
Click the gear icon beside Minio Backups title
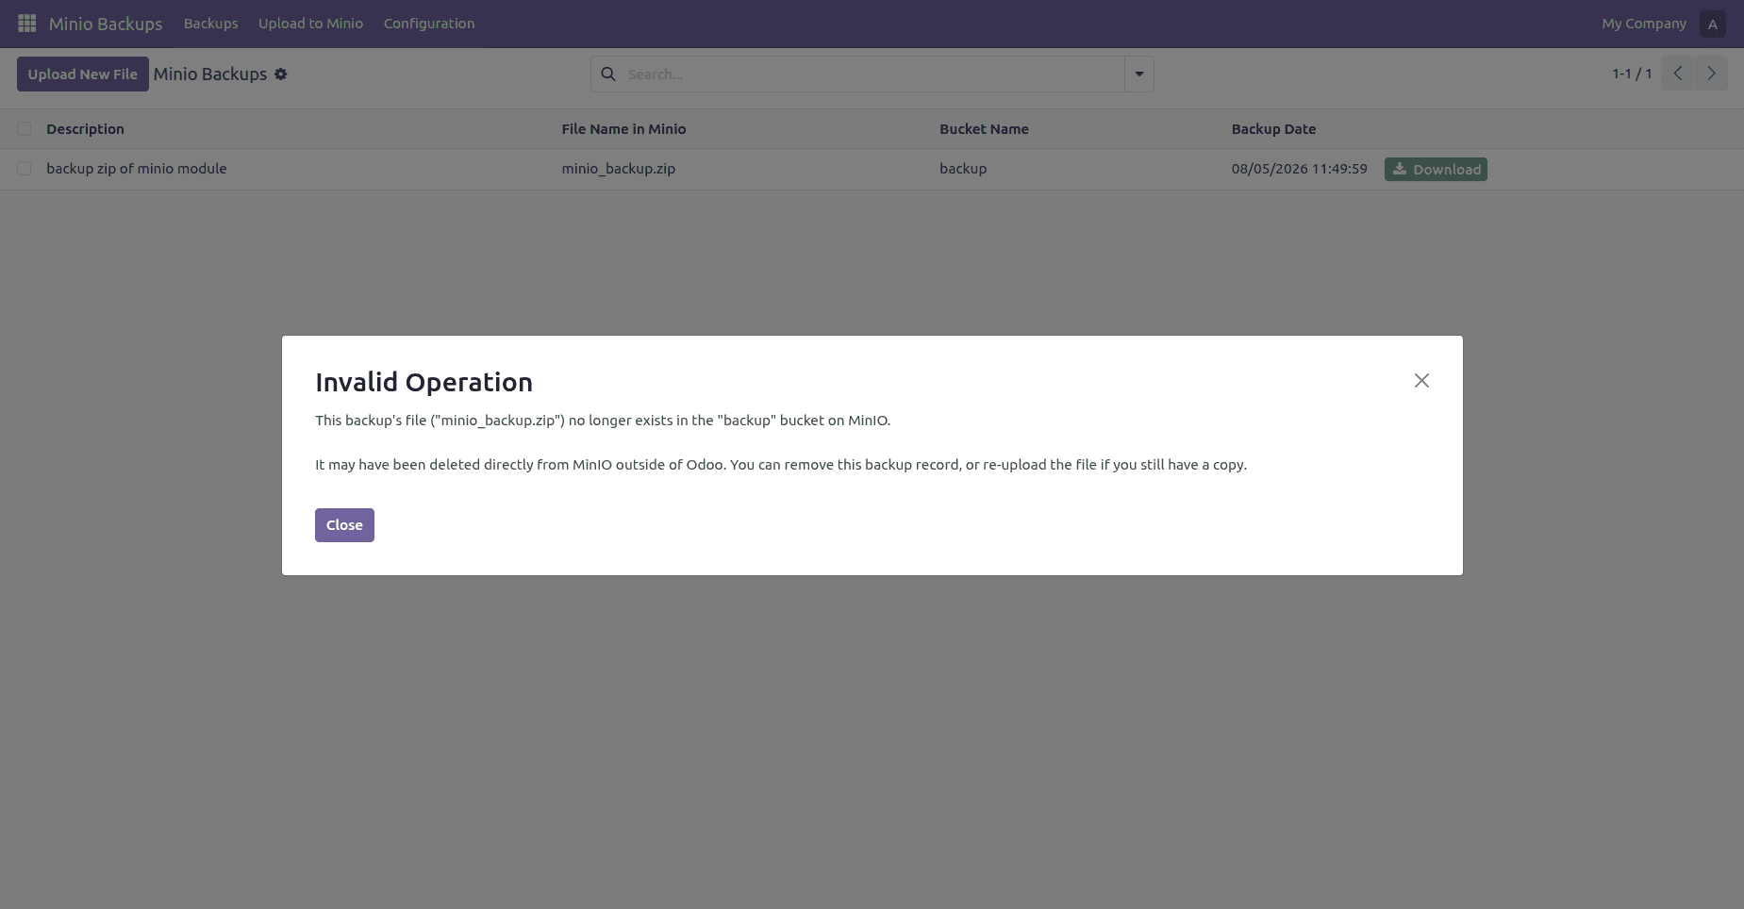[x=281, y=74]
